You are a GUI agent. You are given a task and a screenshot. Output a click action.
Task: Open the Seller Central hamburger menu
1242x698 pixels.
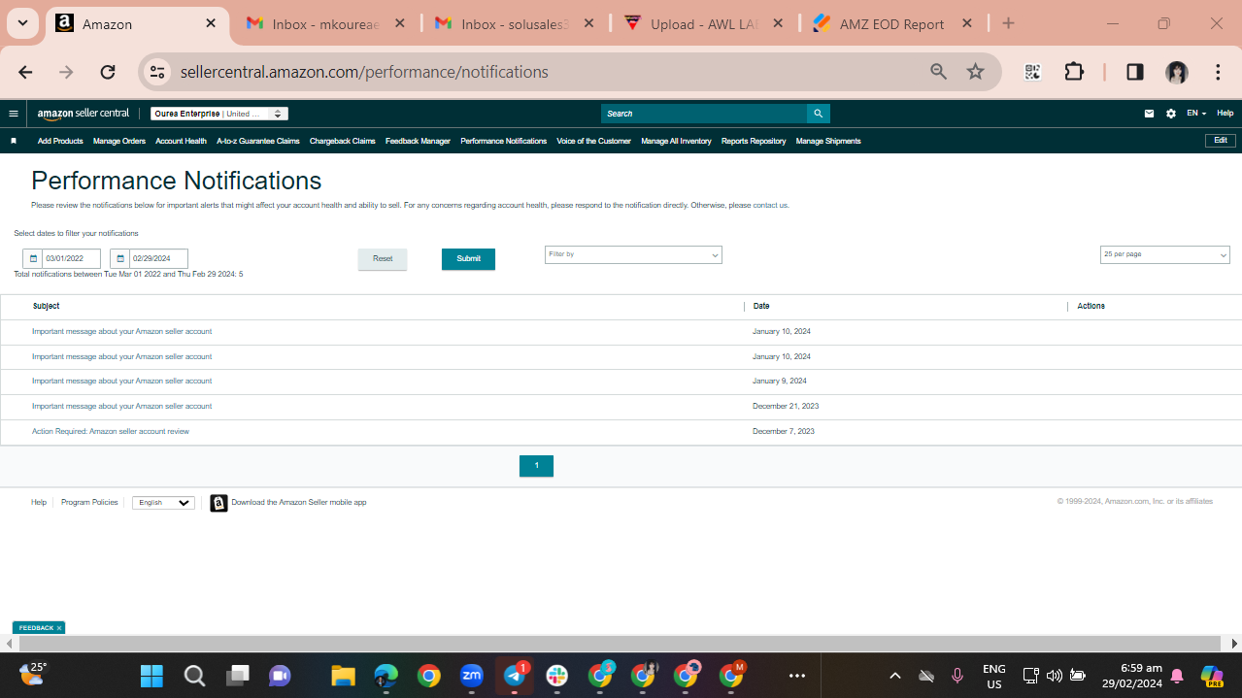(14, 114)
